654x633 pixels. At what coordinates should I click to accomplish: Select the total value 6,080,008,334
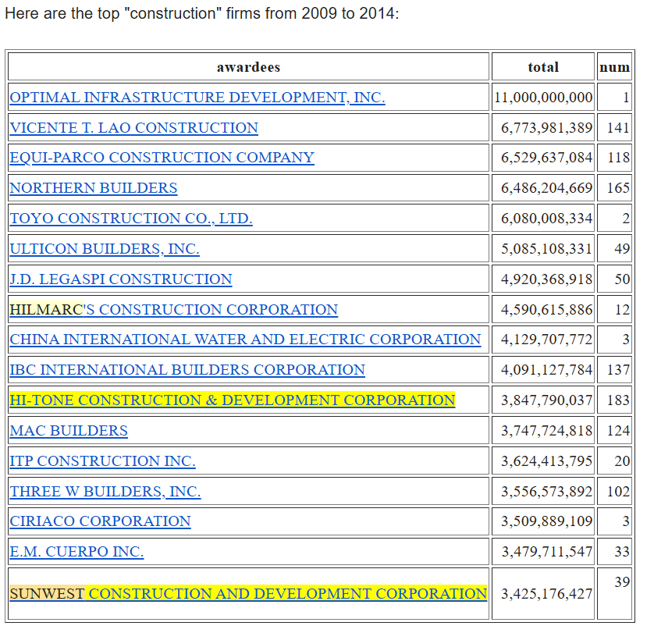click(546, 219)
